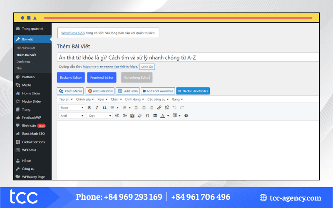The width and height of the screenshot is (333, 208).
Task: Click the Backend Editor button
Action: 71,77
